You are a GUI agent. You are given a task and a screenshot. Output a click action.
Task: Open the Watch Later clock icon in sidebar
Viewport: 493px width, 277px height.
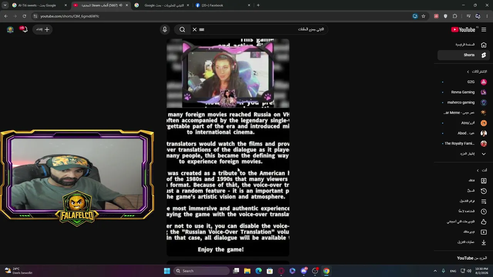tap(484, 211)
